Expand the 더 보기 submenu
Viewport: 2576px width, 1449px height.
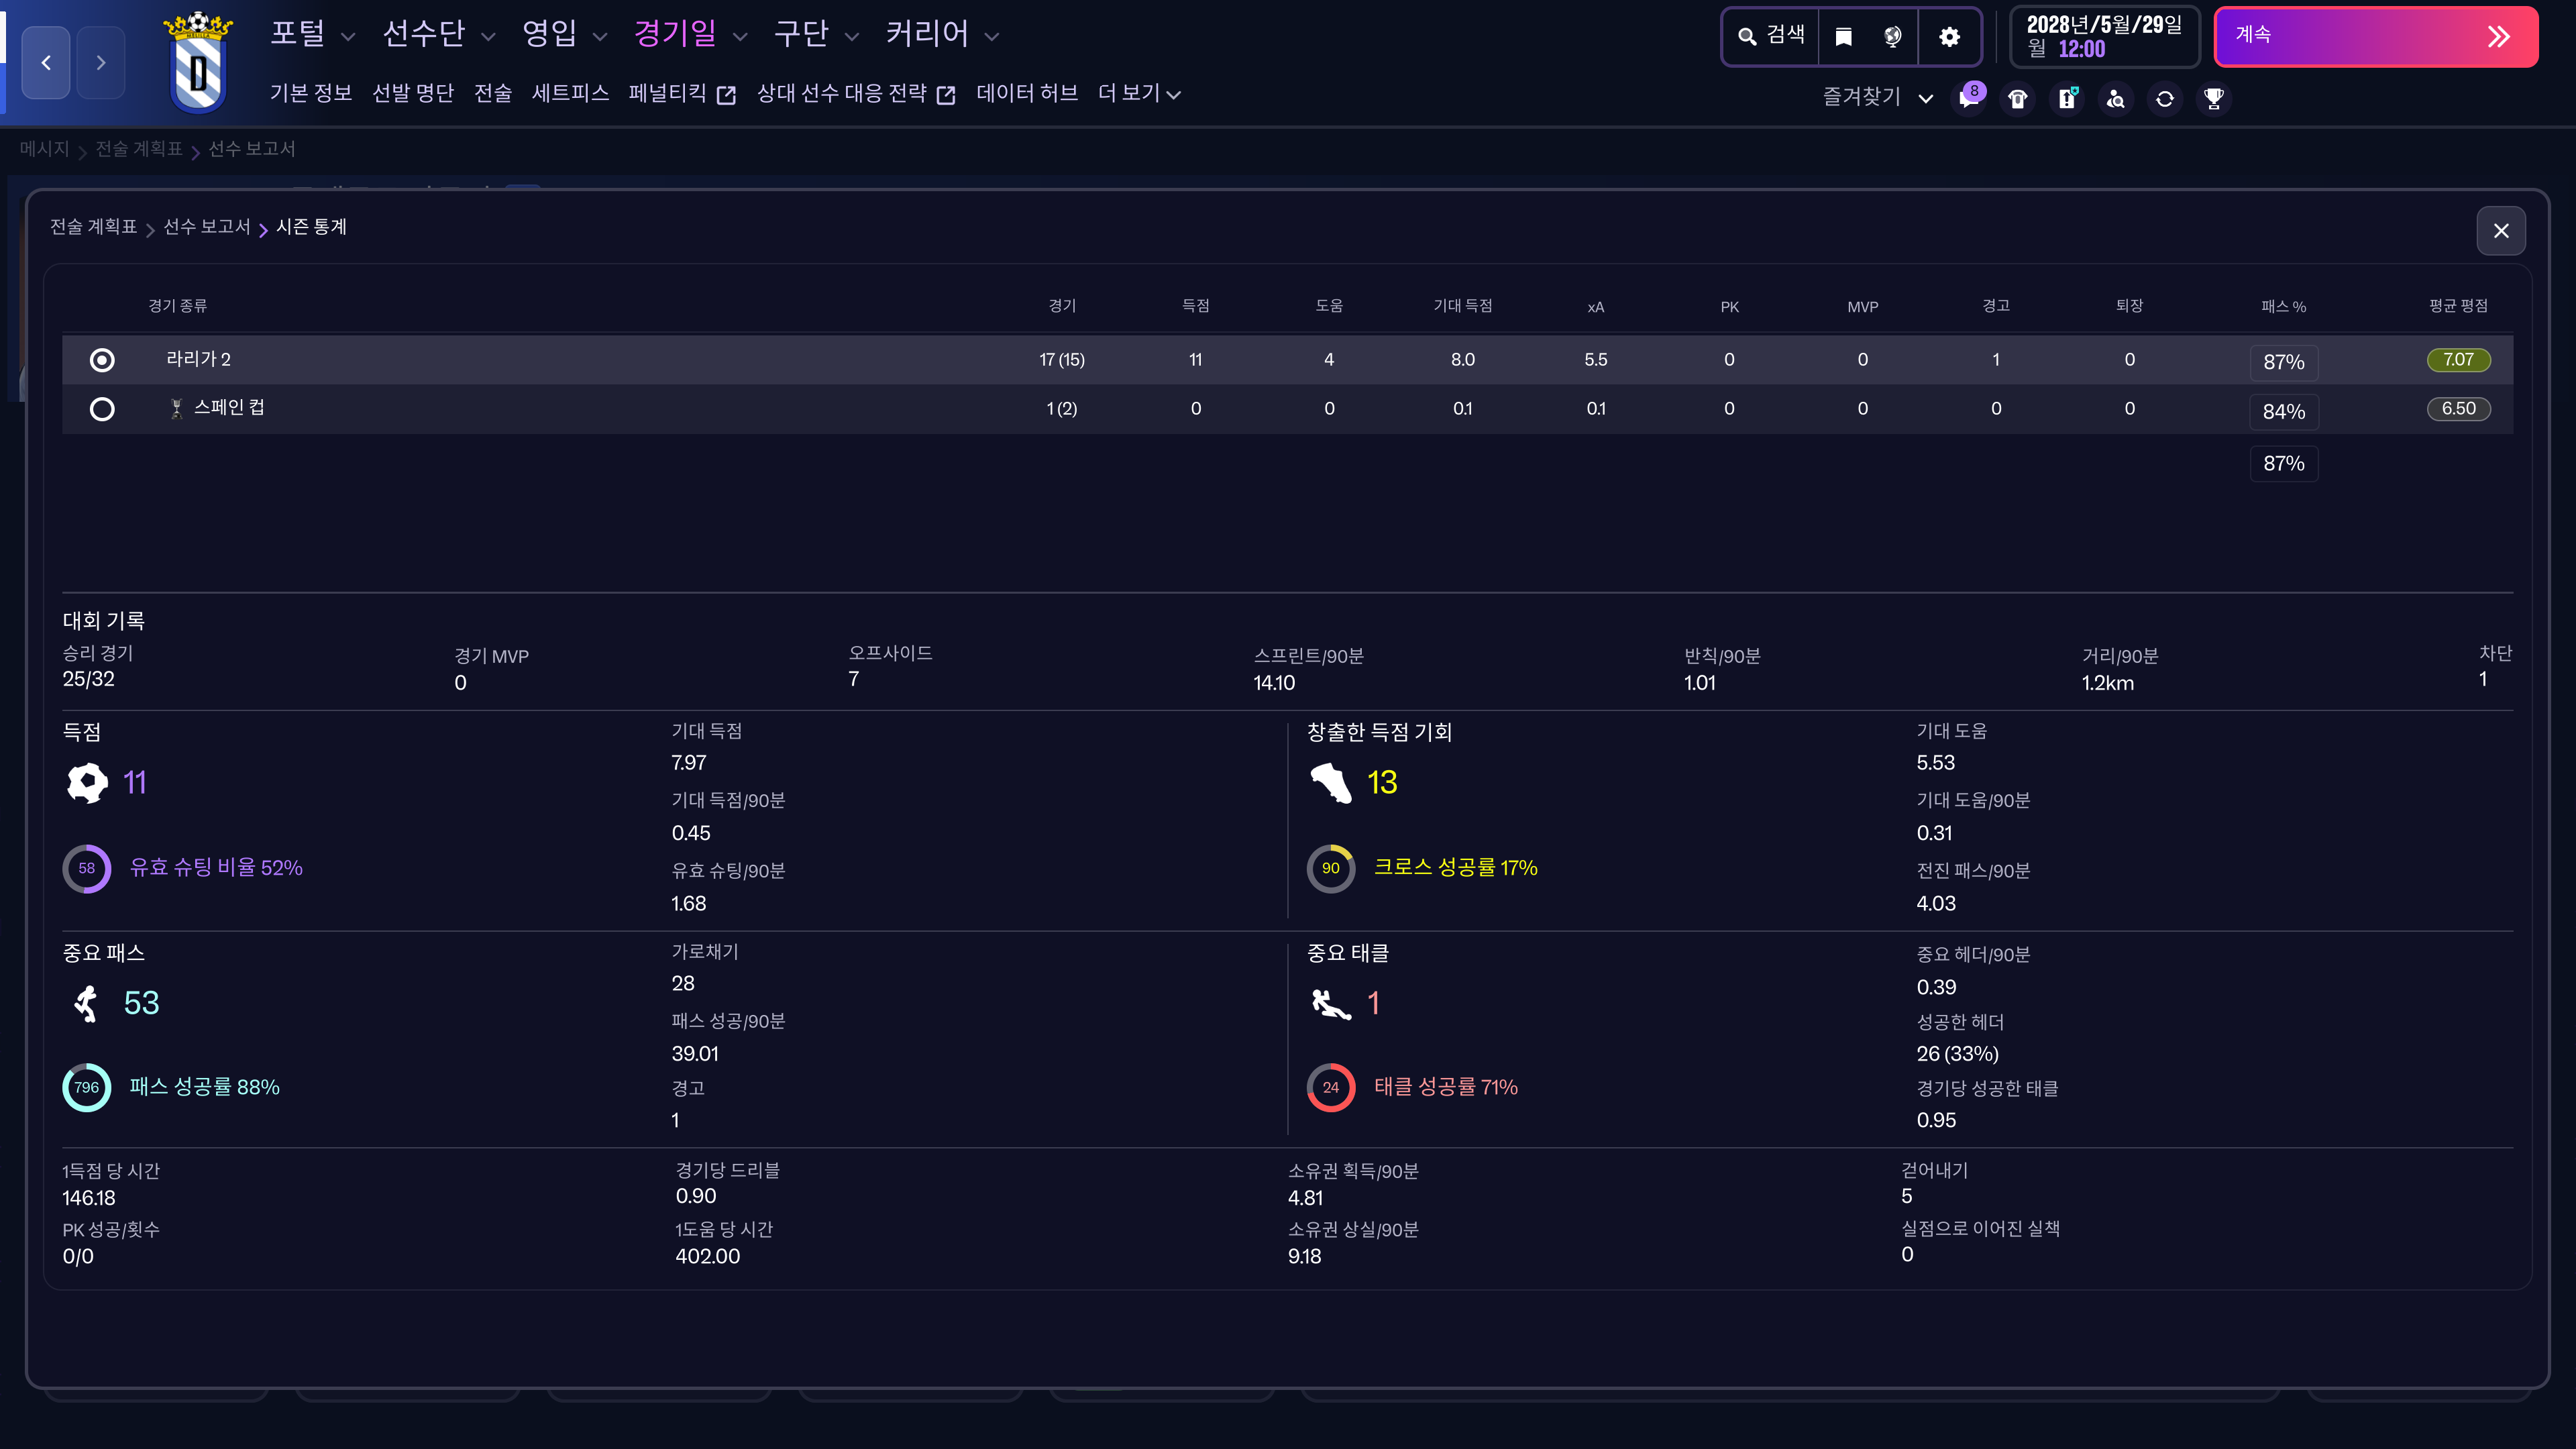tap(1139, 93)
